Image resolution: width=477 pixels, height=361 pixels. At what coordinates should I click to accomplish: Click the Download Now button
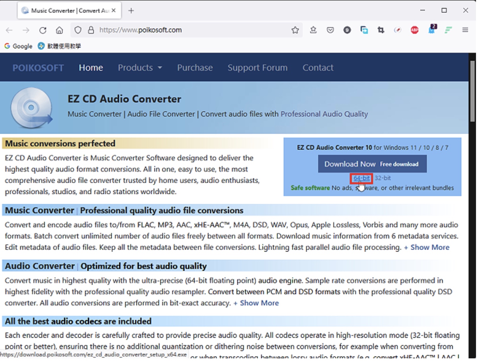(x=373, y=164)
